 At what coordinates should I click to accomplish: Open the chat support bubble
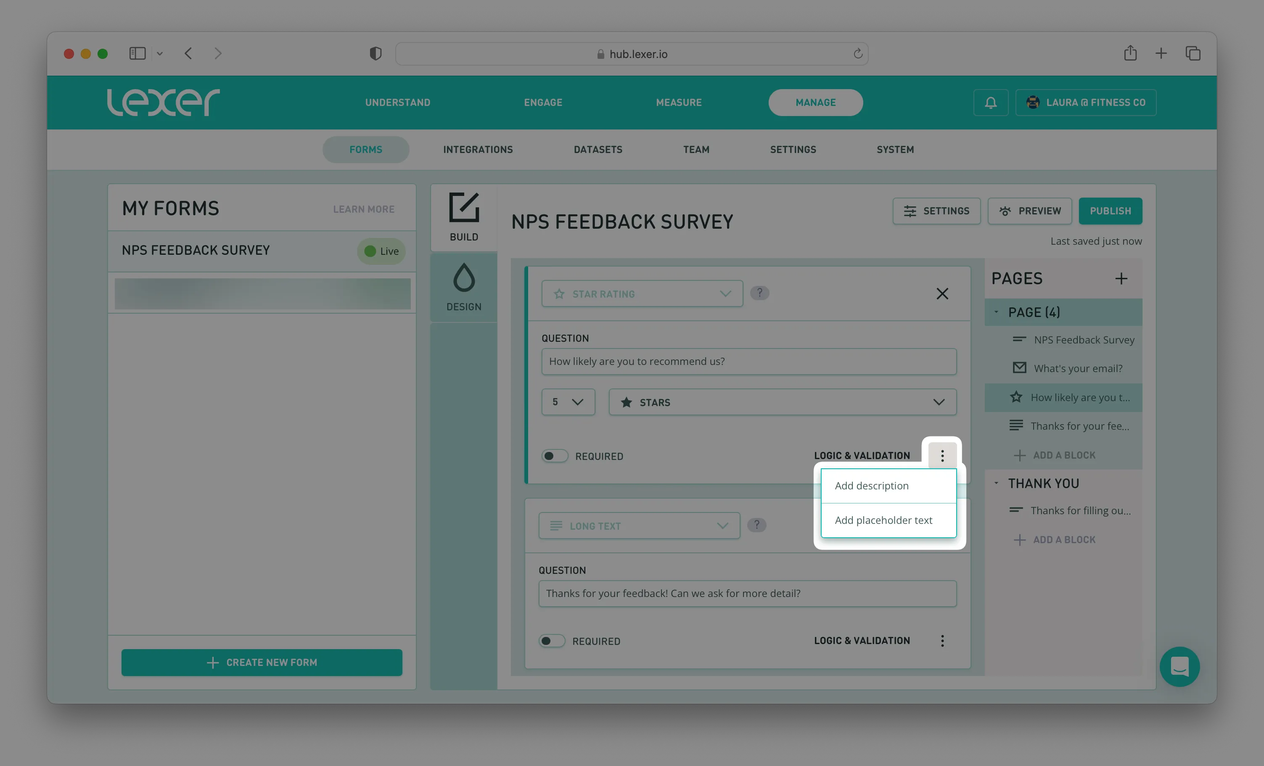click(1179, 666)
